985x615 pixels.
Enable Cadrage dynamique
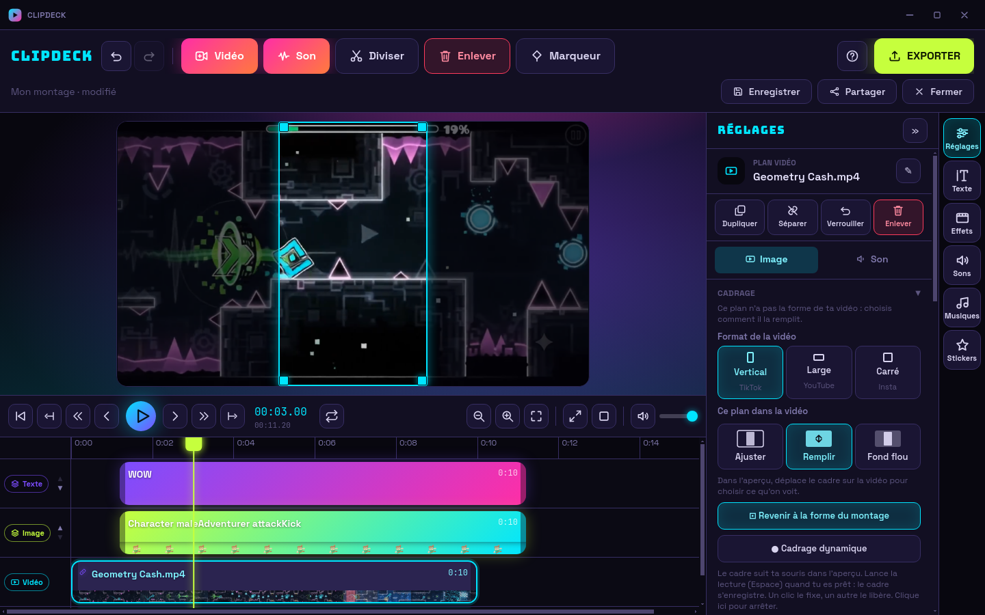[x=819, y=549]
